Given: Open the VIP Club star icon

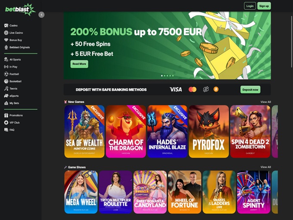Looking at the screenshot, I should pyautogui.click(x=6, y=123).
